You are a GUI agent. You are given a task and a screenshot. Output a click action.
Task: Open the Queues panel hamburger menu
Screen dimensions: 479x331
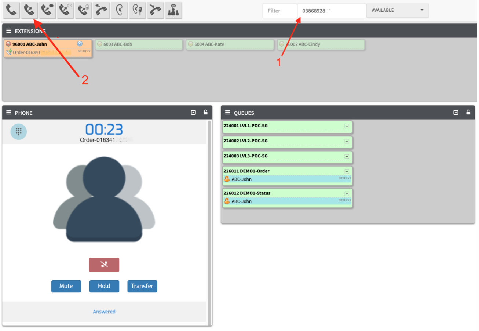(x=228, y=113)
